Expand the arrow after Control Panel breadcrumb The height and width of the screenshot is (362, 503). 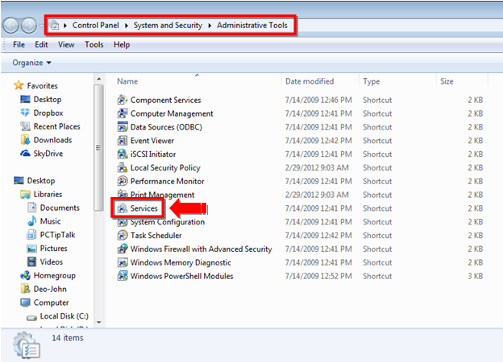pyautogui.click(x=127, y=25)
